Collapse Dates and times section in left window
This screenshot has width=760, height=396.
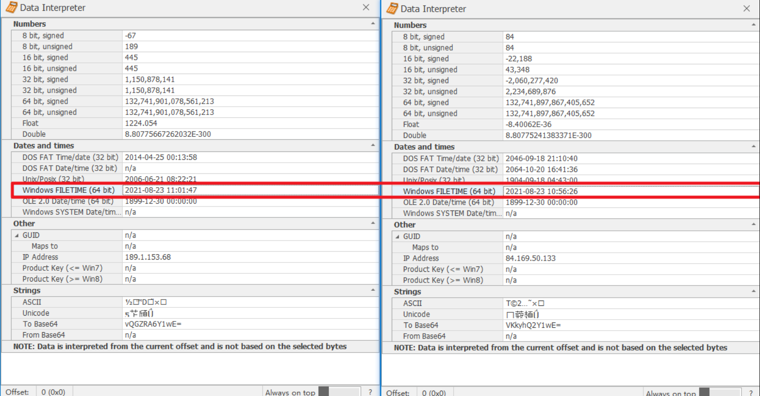click(x=373, y=145)
